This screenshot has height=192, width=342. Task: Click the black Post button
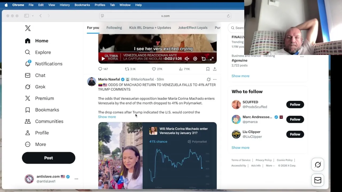click(x=49, y=158)
